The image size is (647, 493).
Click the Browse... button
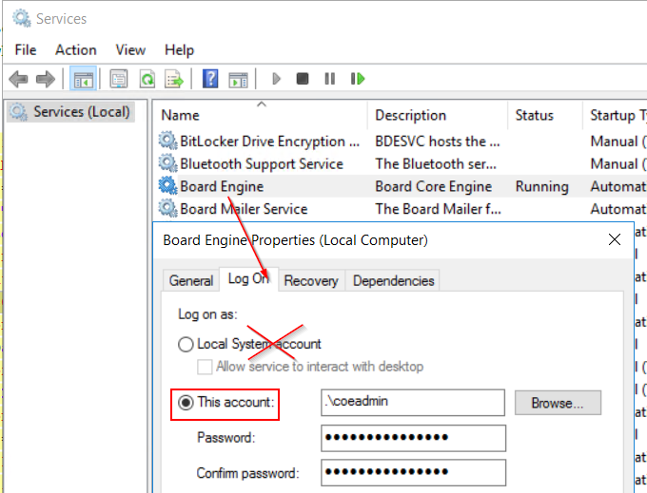click(558, 403)
